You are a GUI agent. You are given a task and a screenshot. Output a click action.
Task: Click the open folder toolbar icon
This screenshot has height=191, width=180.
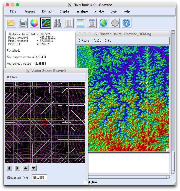[x=11, y=23]
